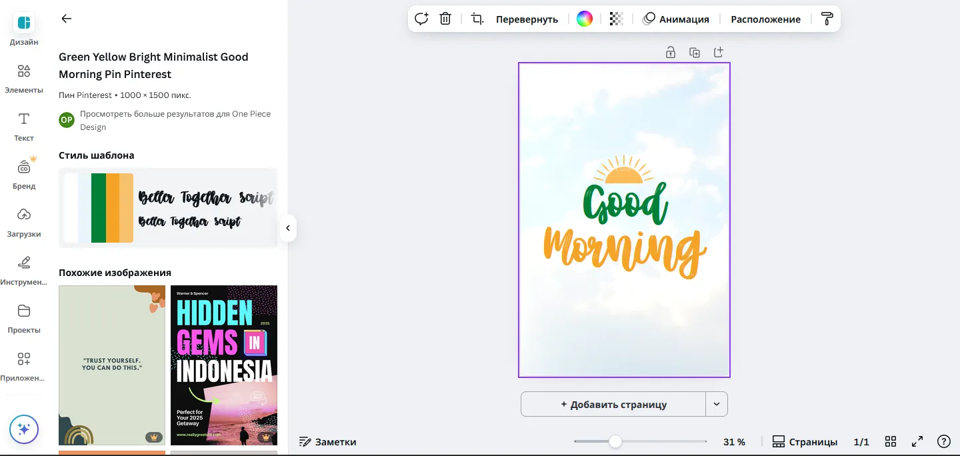Open the color picker wheel
This screenshot has width=960, height=456.
[584, 19]
